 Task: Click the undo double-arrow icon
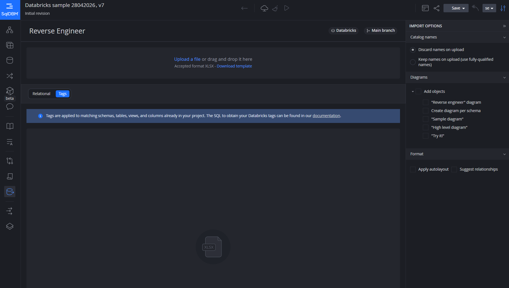click(x=475, y=8)
